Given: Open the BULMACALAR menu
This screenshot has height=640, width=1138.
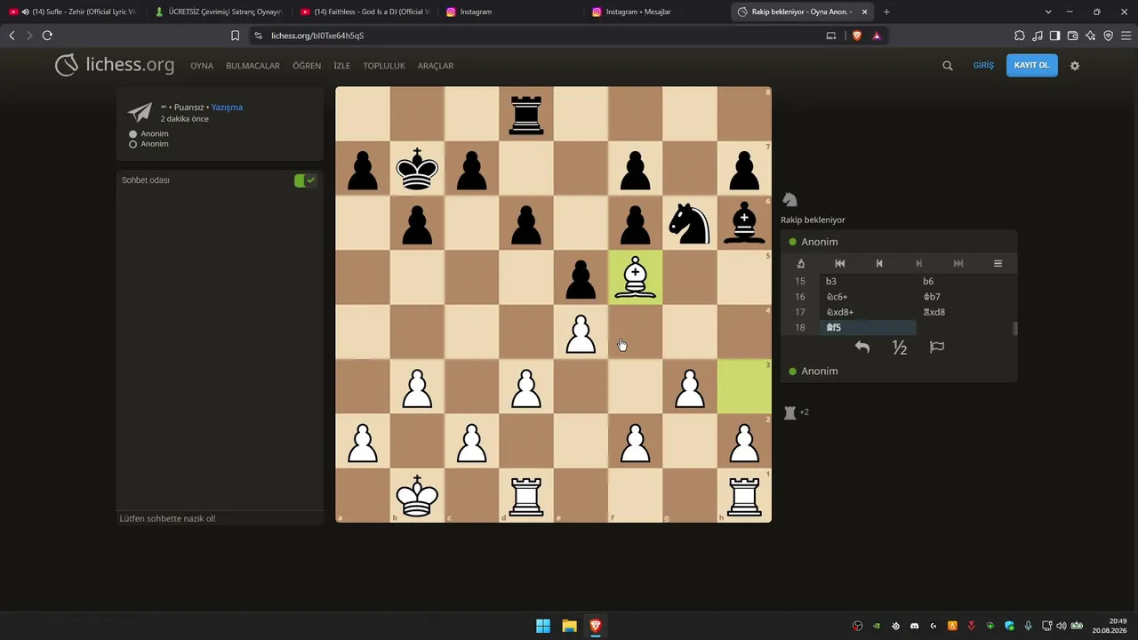Looking at the screenshot, I should [x=252, y=66].
